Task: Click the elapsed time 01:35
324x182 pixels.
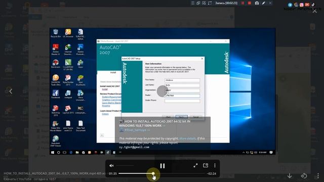Action: (113, 174)
